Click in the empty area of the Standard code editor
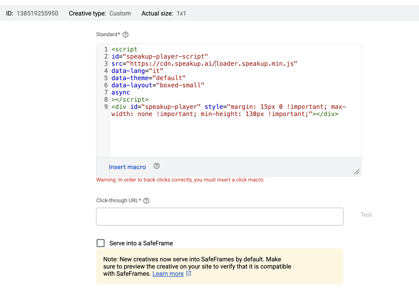Screen dimensions: 419x289 235,137
